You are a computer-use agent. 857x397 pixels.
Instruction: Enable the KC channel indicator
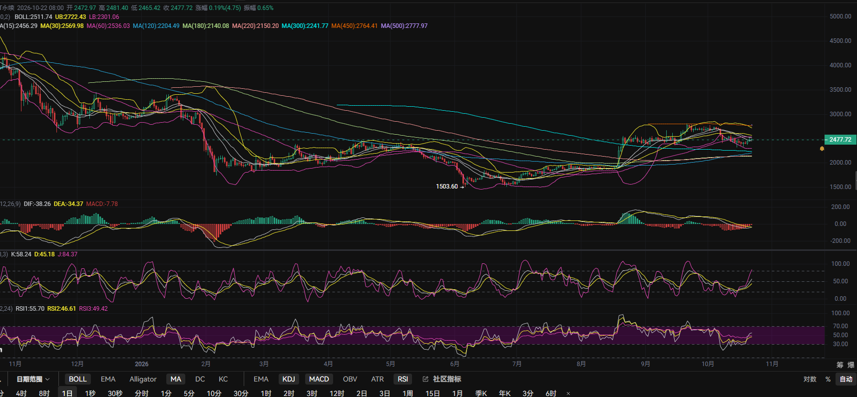[223, 379]
